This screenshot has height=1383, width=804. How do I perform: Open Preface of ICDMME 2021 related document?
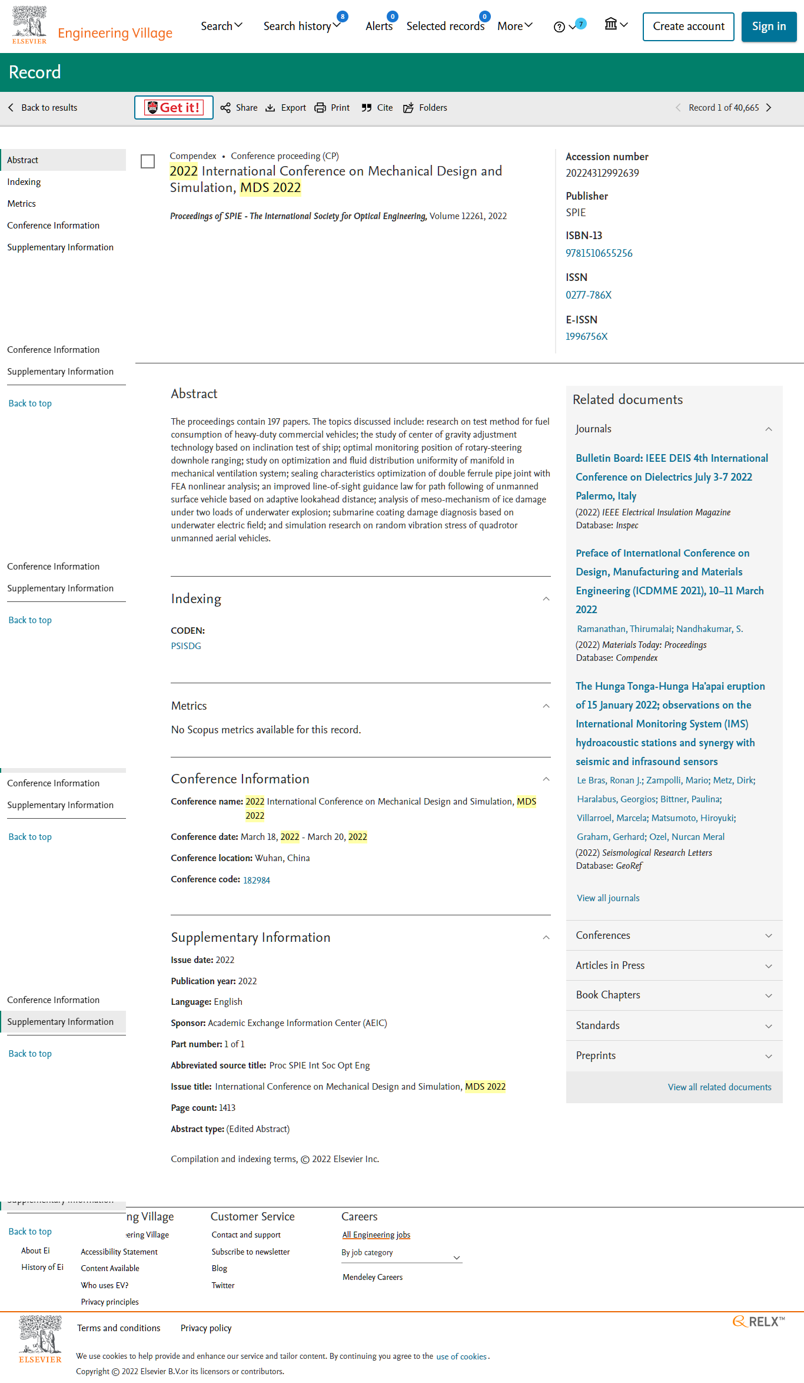[670, 581]
